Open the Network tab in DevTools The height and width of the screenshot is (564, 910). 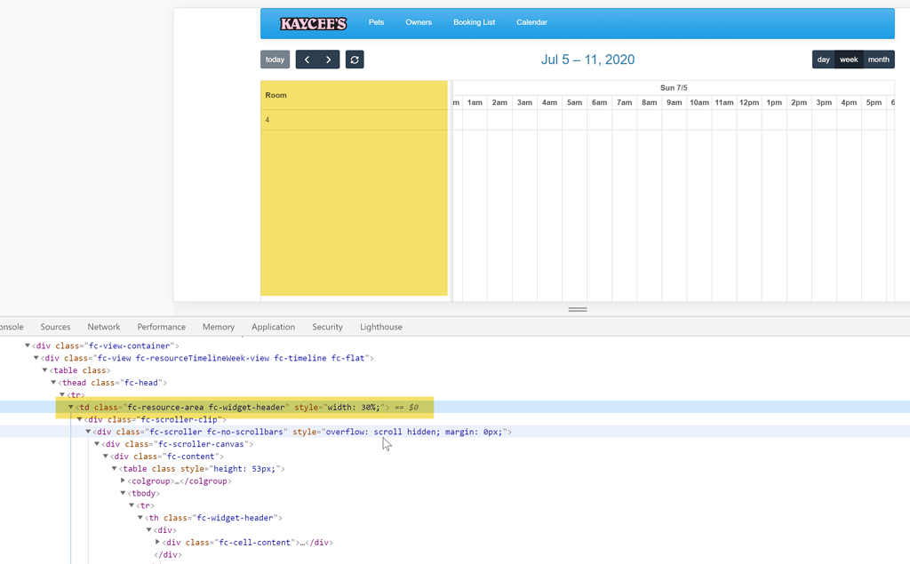[104, 326]
